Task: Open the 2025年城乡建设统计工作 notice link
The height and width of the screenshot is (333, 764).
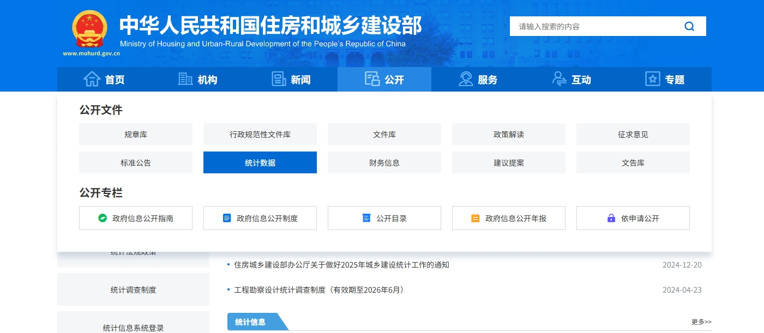Action: point(341,265)
